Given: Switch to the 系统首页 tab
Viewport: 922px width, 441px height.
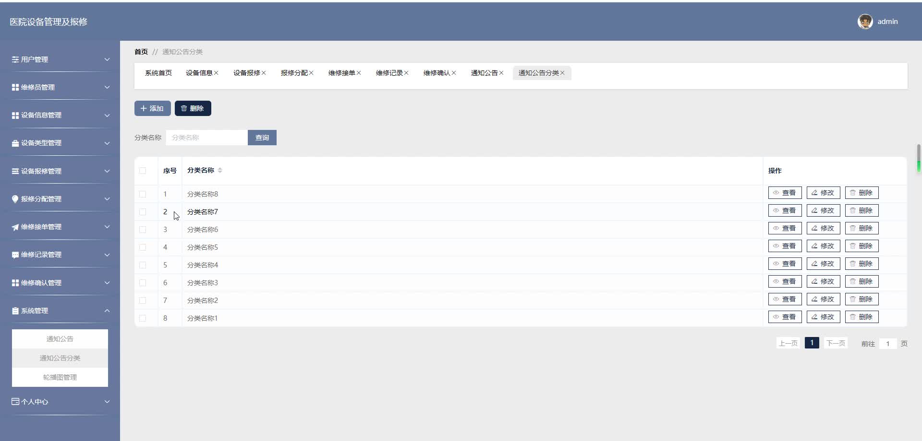Looking at the screenshot, I should pyautogui.click(x=158, y=73).
